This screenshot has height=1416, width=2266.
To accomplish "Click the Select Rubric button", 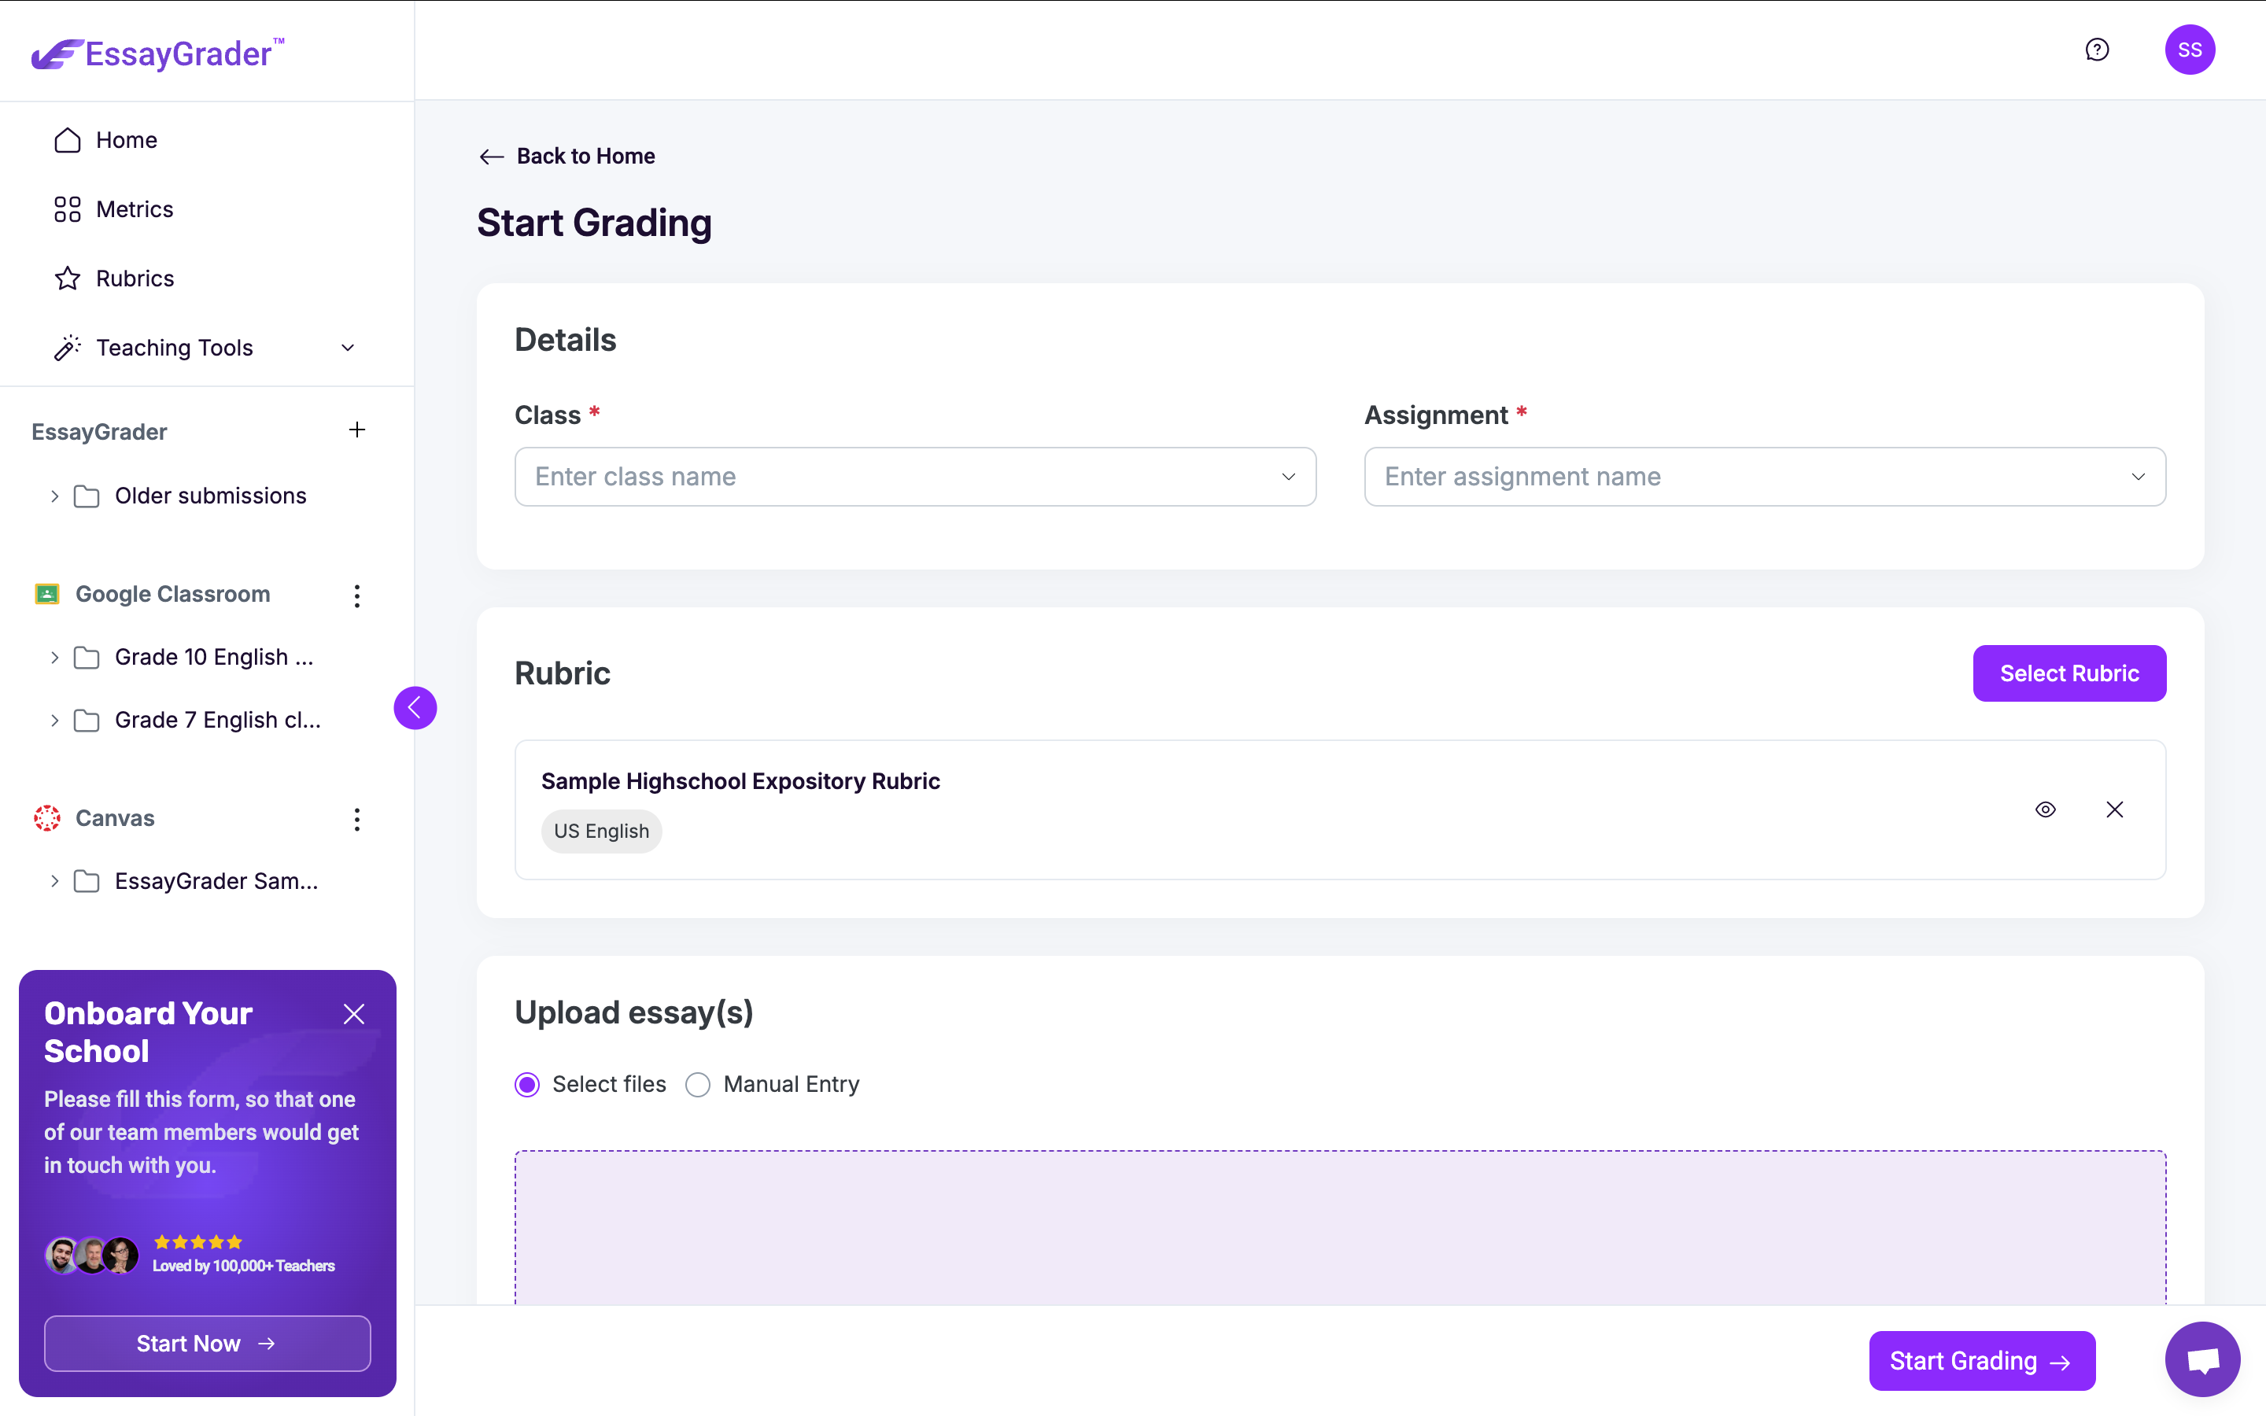I will point(2069,673).
